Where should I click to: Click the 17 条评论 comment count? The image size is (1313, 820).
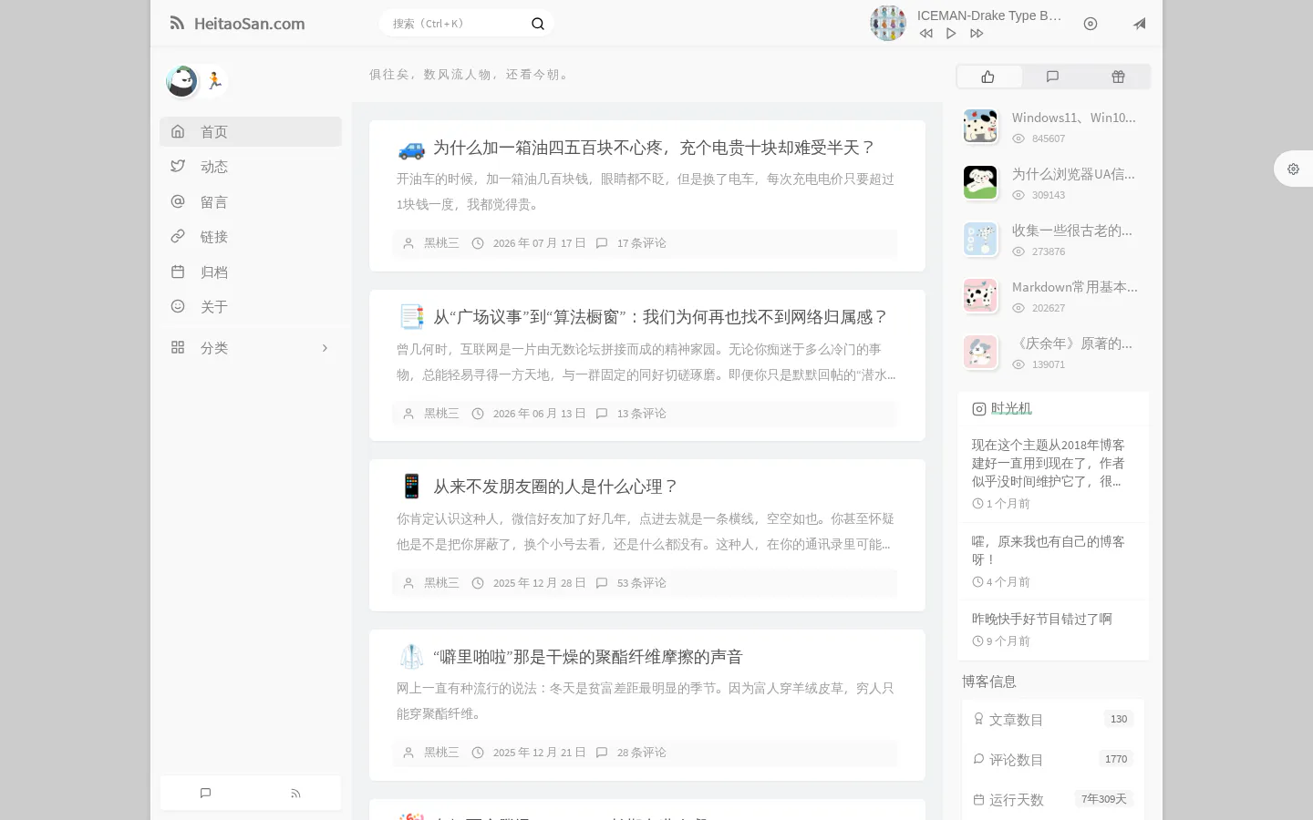pyautogui.click(x=641, y=243)
